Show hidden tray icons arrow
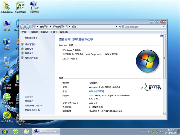 tap(149, 132)
